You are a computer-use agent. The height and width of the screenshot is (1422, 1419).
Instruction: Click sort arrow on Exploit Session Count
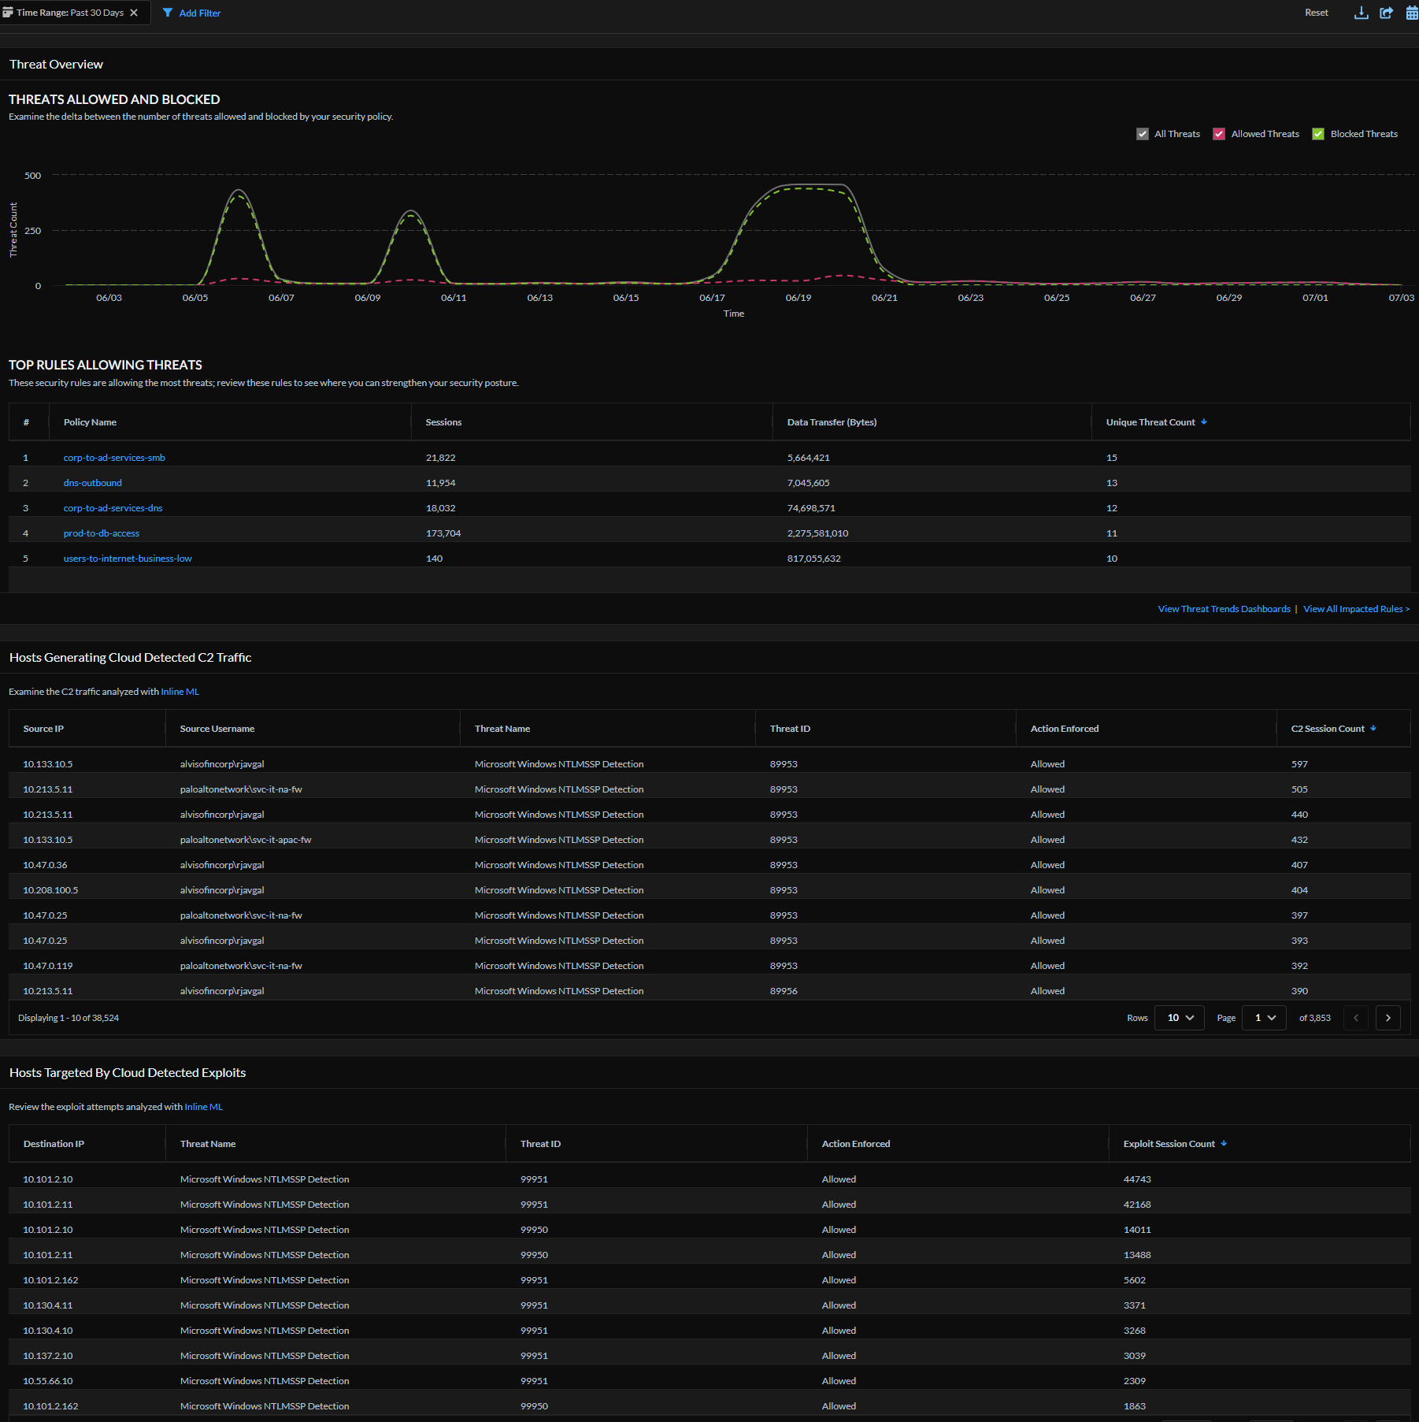[x=1224, y=1144]
